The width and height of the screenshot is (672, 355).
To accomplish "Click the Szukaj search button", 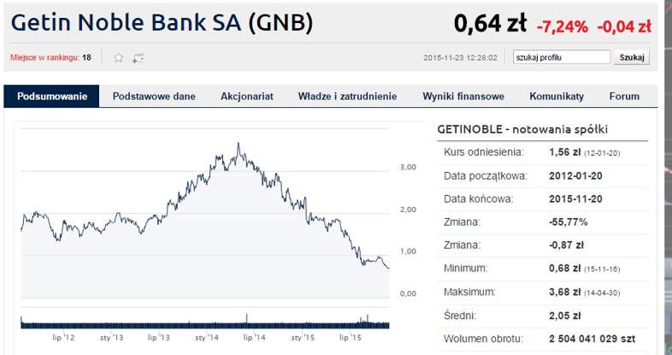I will (632, 57).
